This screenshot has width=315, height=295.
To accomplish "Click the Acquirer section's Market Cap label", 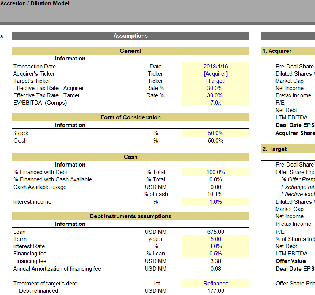I will pos(290,81).
